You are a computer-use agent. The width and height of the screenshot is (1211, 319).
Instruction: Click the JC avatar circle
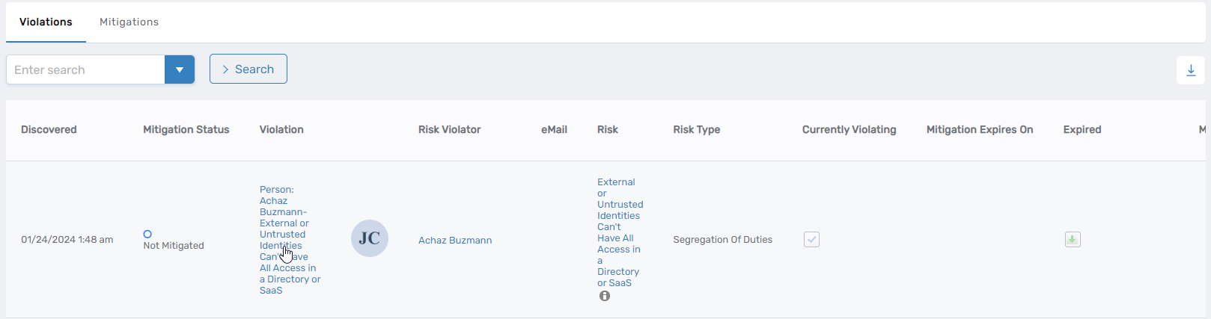pos(370,238)
